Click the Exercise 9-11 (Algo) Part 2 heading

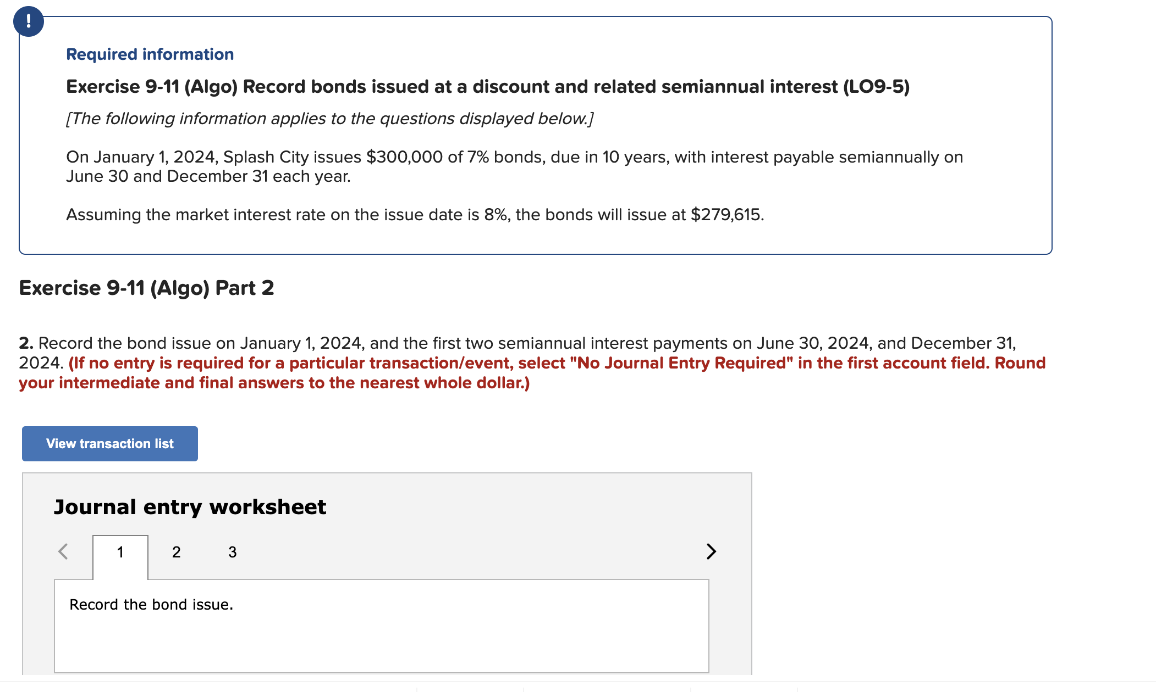(146, 287)
